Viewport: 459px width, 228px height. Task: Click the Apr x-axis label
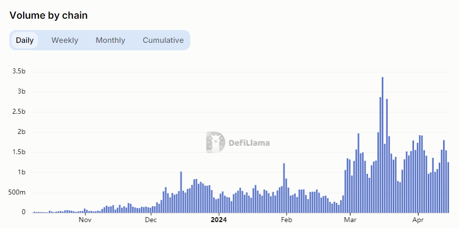tap(418, 220)
